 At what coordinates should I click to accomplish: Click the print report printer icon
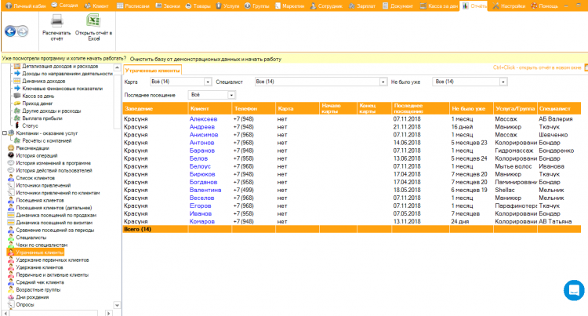[x=57, y=21]
